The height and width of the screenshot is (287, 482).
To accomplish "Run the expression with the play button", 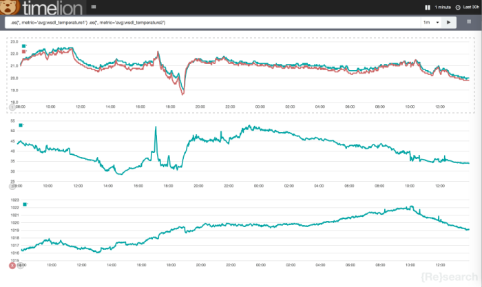I will point(448,23).
